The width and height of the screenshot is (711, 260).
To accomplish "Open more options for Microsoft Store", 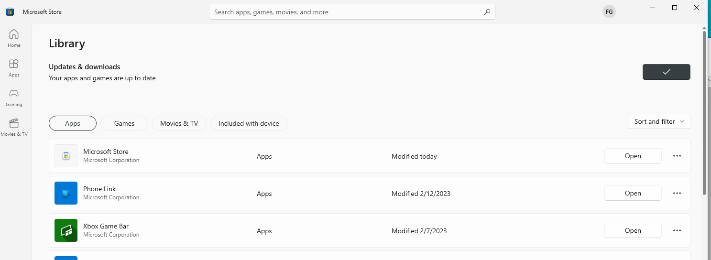I will 677,156.
